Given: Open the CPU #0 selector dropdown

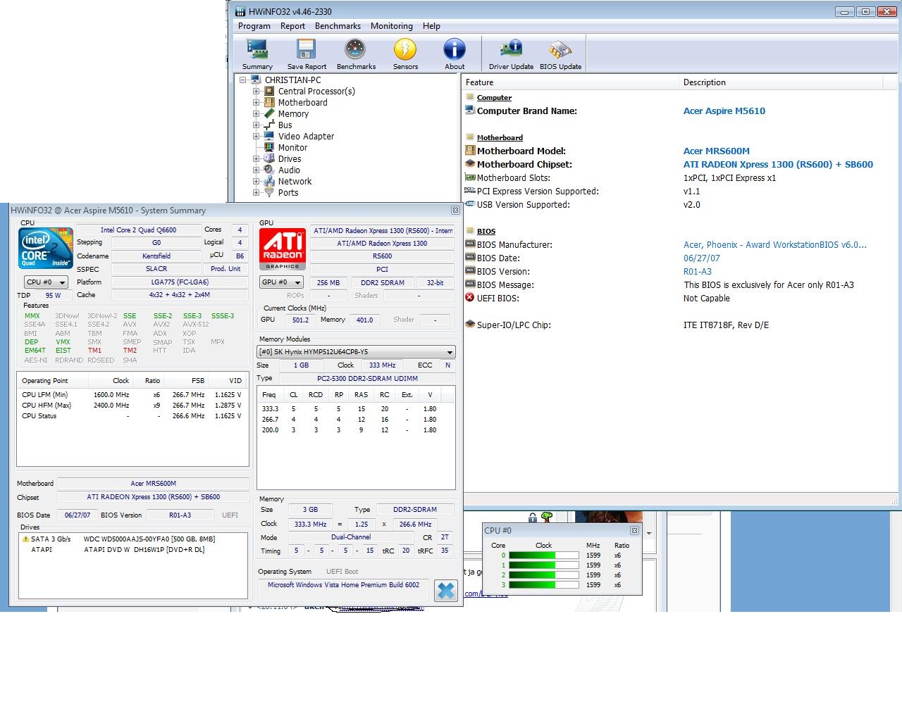Looking at the screenshot, I should pos(46,282).
